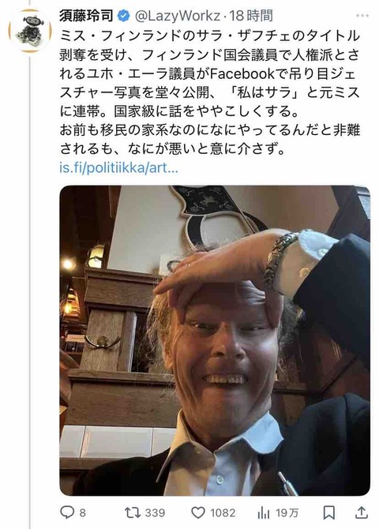Click the blue verified checkmark badge
The width and height of the screenshot is (379, 529).
click(x=123, y=16)
